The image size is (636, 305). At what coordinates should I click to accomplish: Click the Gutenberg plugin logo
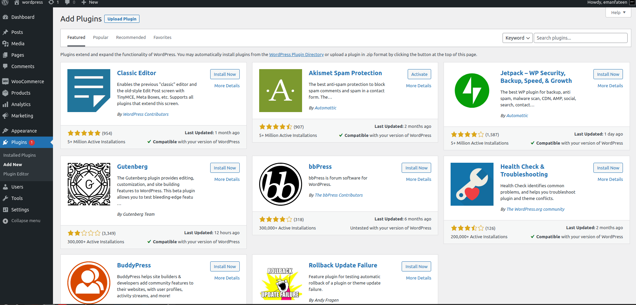[89, 184]
